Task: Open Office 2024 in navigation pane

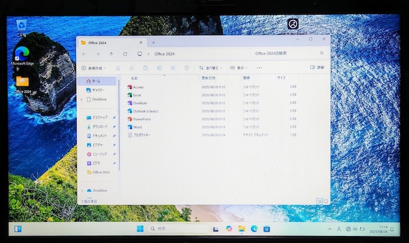Action: click(x=98, y=172)
